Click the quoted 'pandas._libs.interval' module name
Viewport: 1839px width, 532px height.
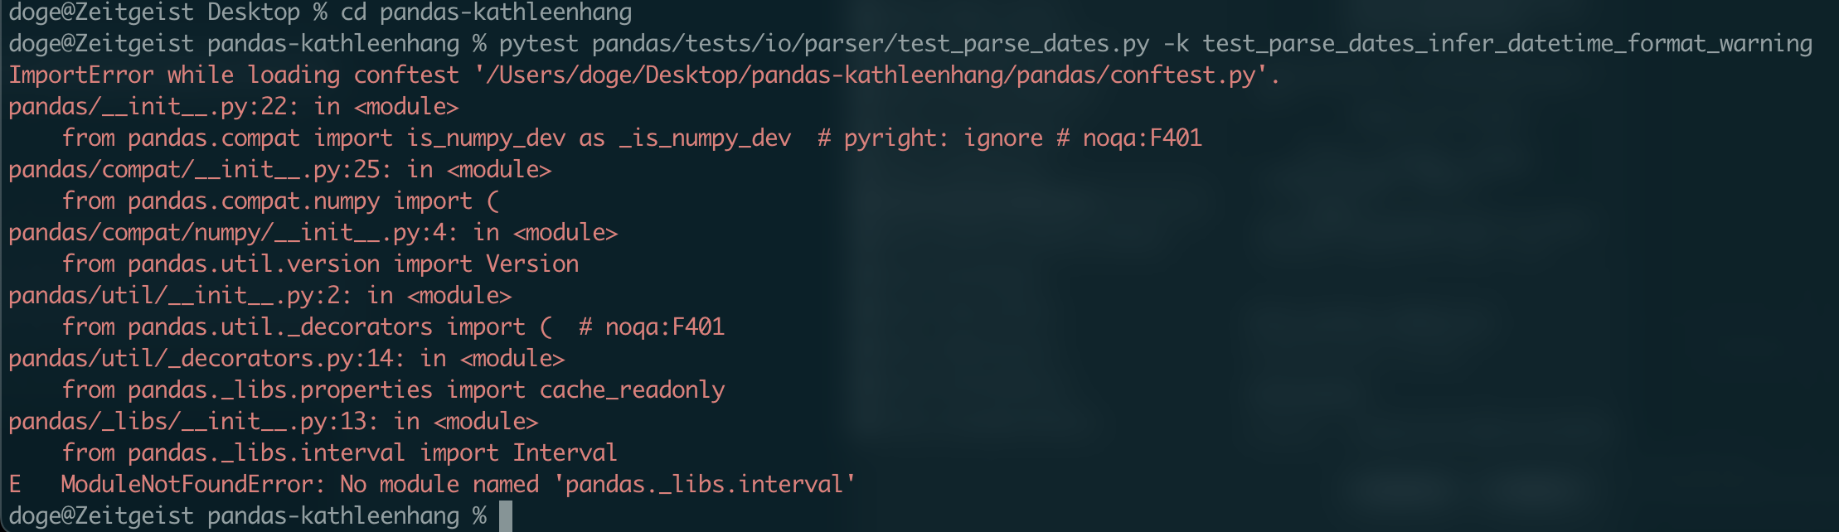pos(711,485)
